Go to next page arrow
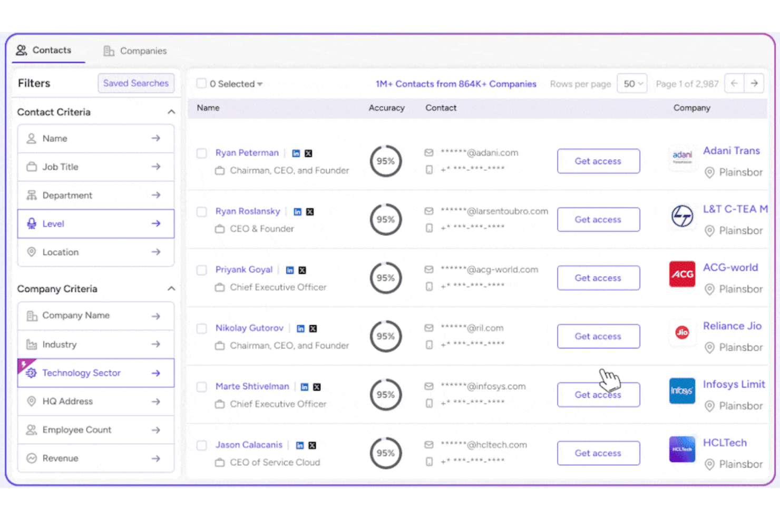780x520 pixels. (754, 83)
